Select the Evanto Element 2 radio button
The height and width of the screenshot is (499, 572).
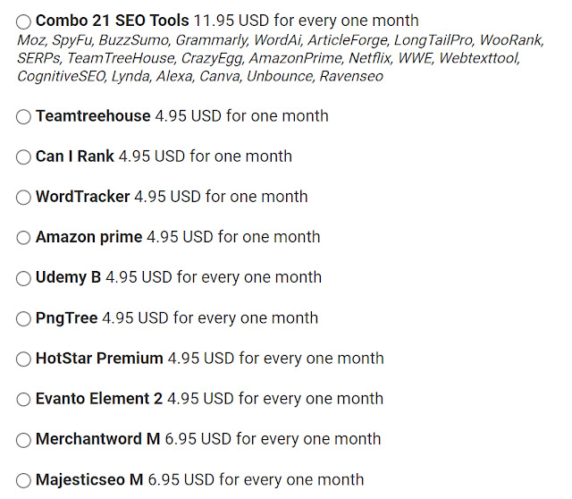click(x=24, y=400)
